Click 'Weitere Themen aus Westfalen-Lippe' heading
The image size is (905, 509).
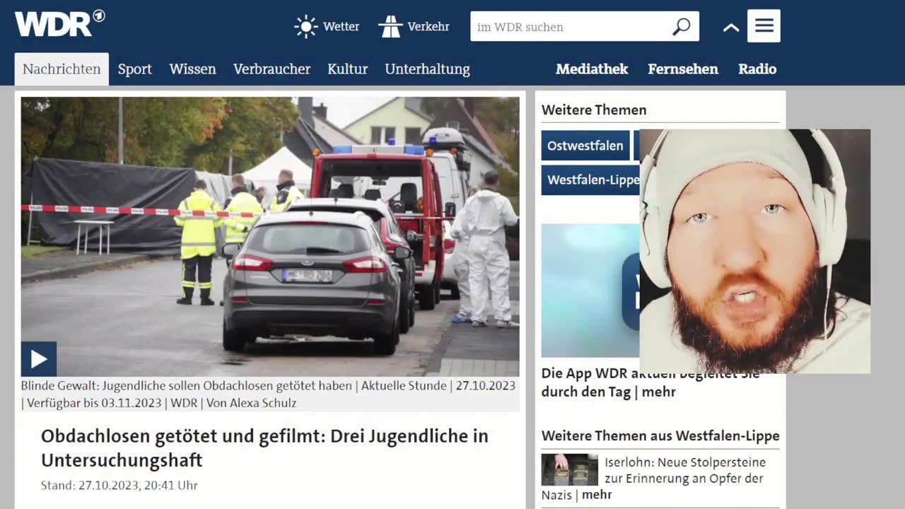click(x=660, y=436)
